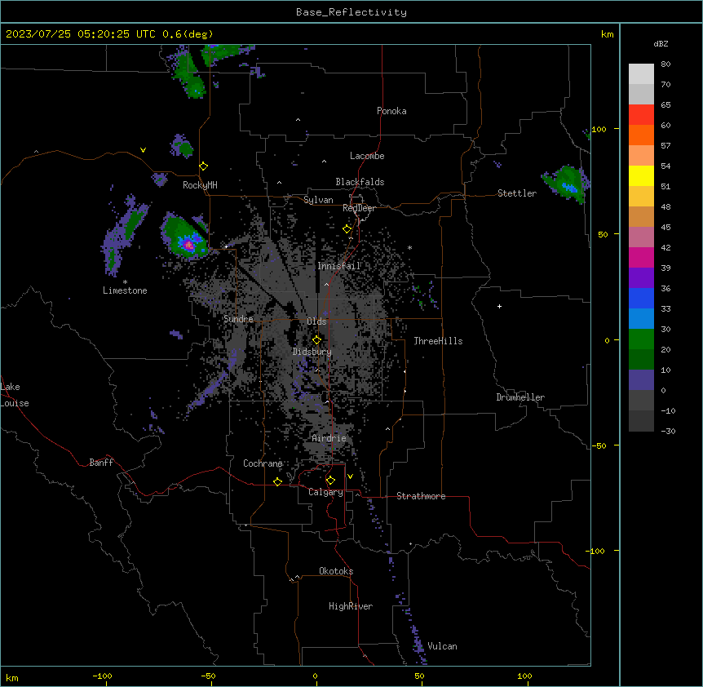This screenshot has width=703, height=687.
Task: Click the Cochrane city label
Action: pyautogui.click(x=263, y=463)
